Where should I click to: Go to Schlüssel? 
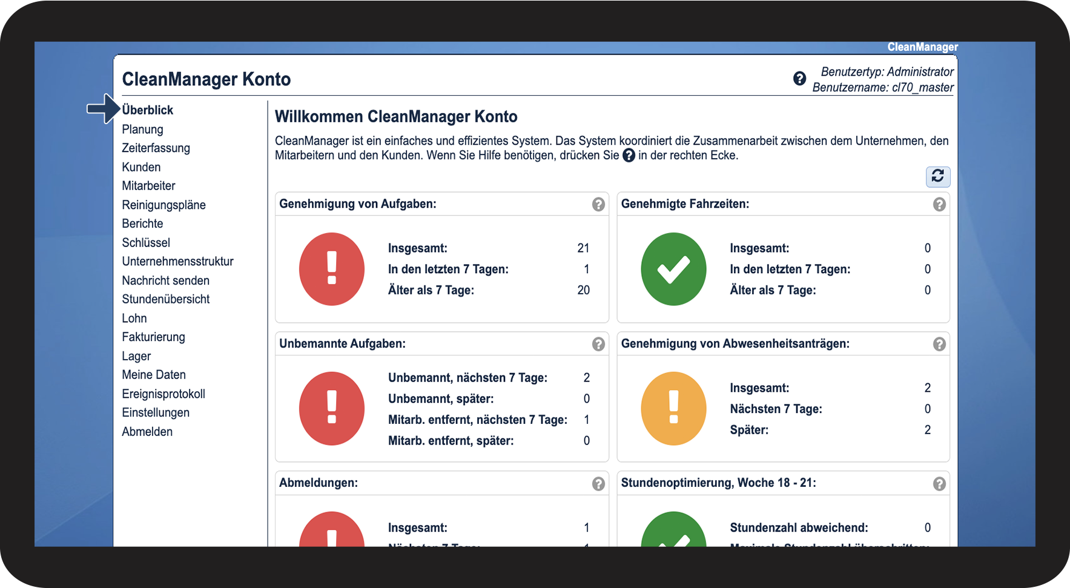click(x=146, y=242)
